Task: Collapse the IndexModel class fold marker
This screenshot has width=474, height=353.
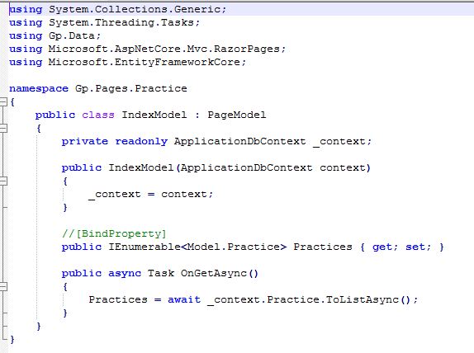Action: pos(2,128)
